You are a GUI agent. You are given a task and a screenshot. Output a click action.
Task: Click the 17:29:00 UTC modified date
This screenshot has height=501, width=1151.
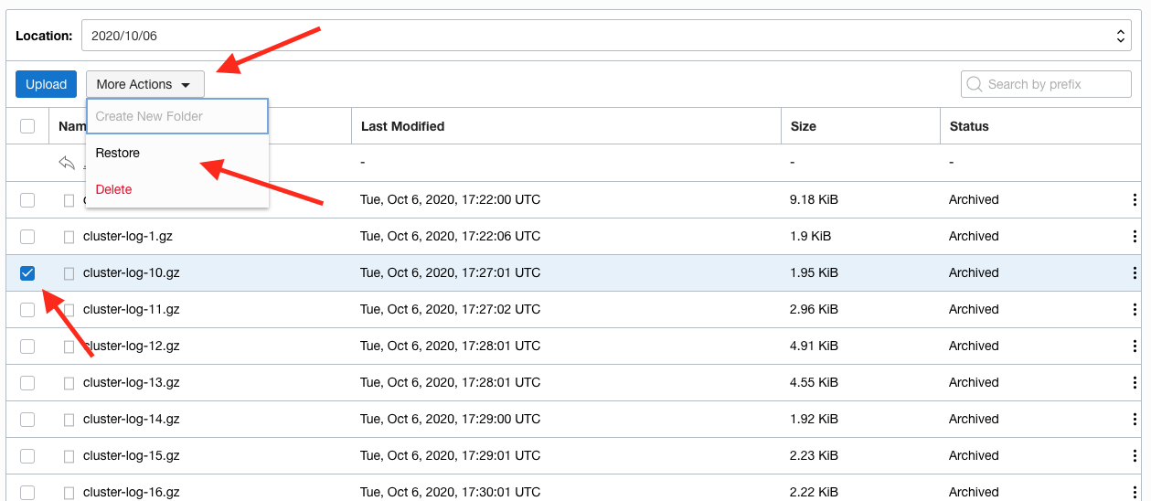(451, 419)
